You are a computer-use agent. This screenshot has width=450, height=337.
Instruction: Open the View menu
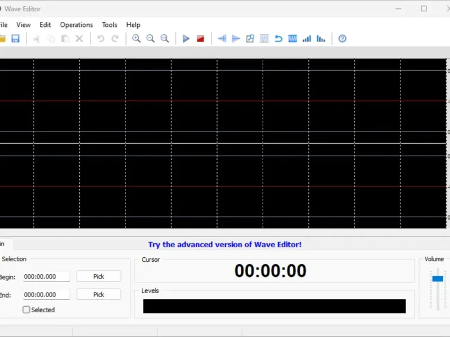pos(24,25)
